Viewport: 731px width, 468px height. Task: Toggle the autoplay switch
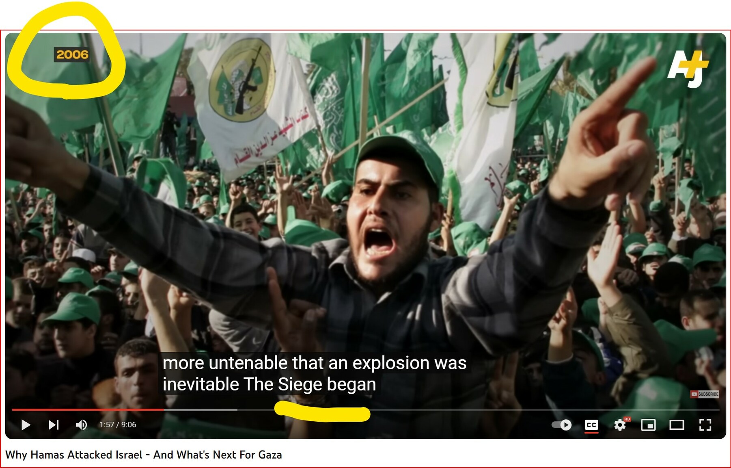click(x=561, y=425)
